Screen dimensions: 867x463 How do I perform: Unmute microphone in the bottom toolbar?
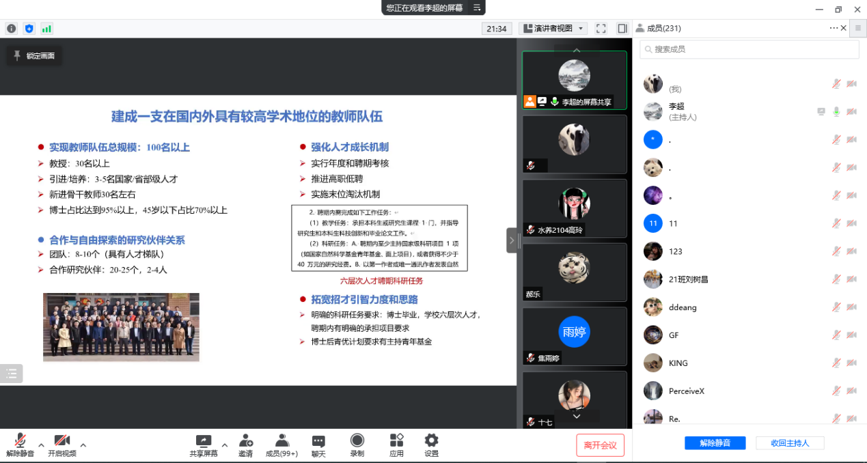pos(20,445)
